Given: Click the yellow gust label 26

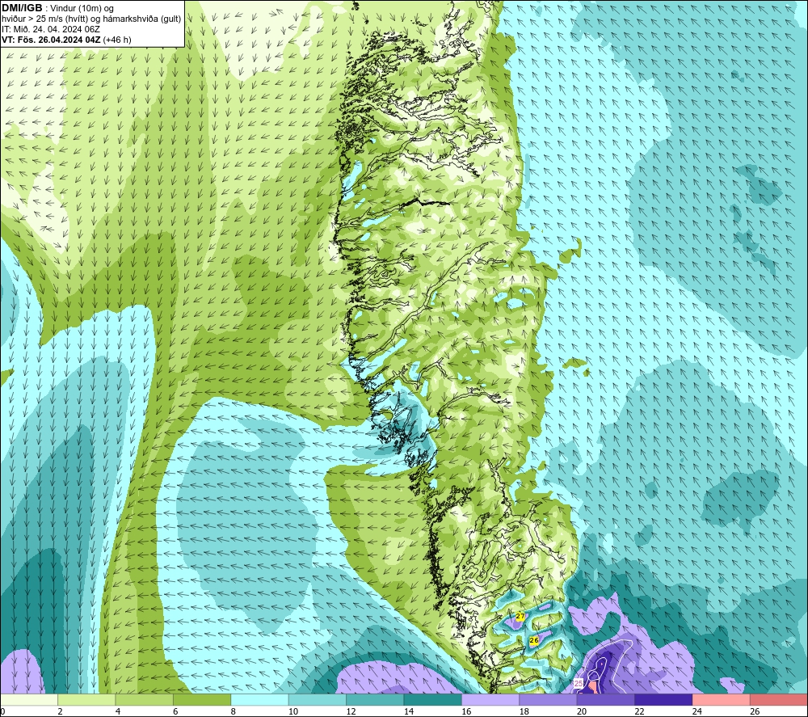Looking at the screenshot, I should point(534,640).
